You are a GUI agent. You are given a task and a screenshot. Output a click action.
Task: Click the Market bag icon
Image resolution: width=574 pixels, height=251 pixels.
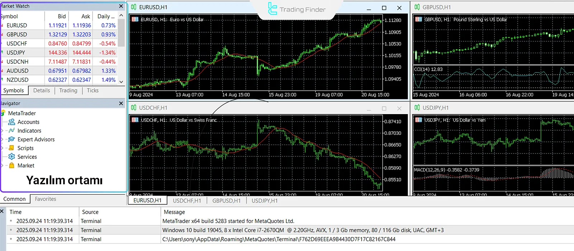tap(11, 165)
